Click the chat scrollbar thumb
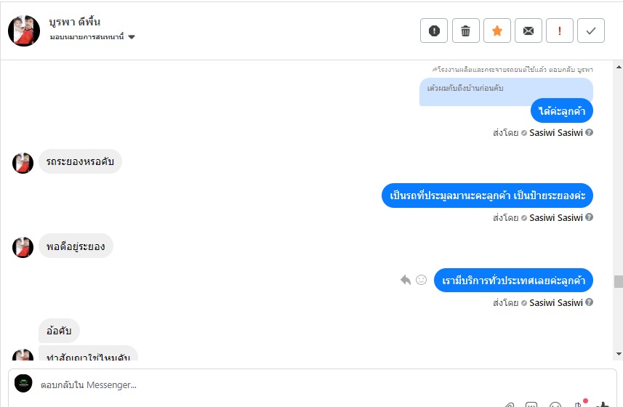This screenshot has height=407, width=623. point(619,281)
